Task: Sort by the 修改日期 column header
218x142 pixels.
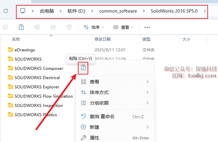Action: 103,39
